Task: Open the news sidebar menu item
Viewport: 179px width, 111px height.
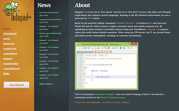Action: (7, 39)
